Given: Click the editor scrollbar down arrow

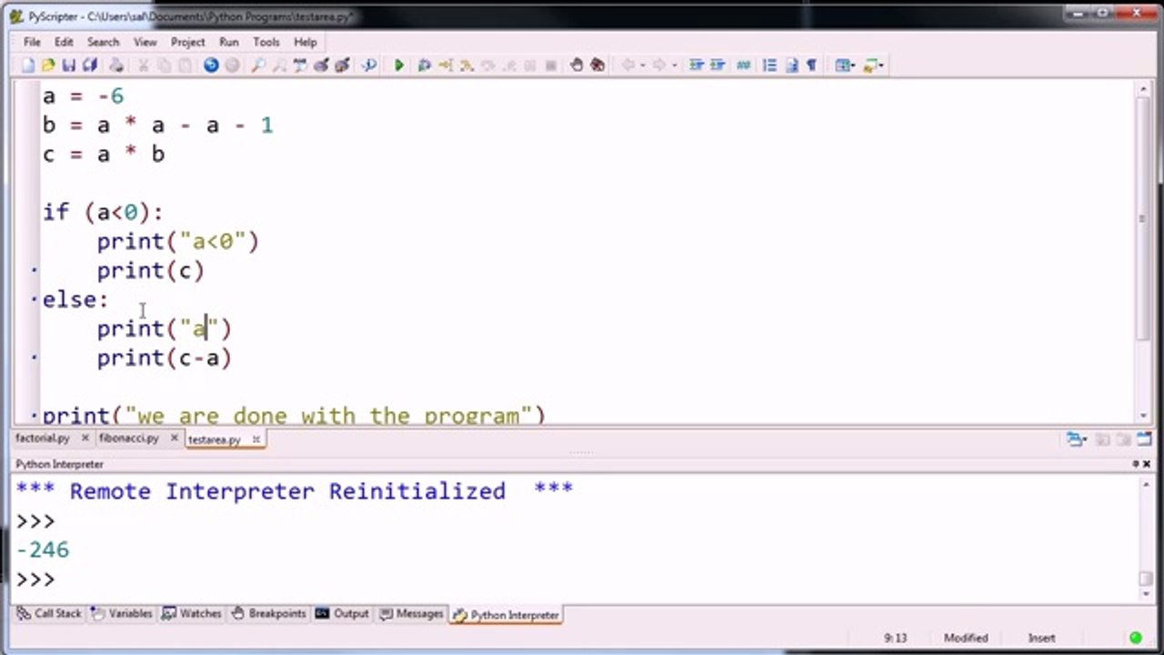Looking at the screenshot, I should [1144, 415].
